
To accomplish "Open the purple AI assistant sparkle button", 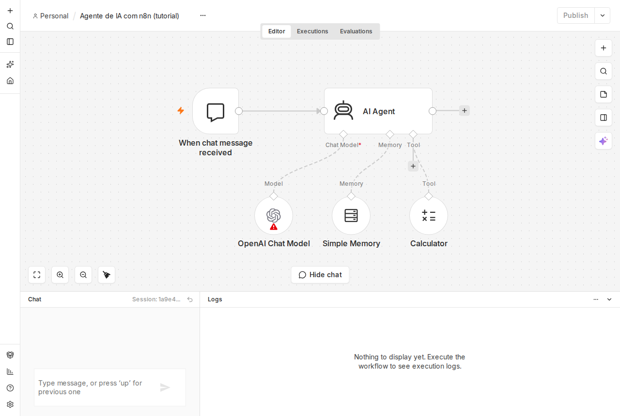I will [604, 141].
